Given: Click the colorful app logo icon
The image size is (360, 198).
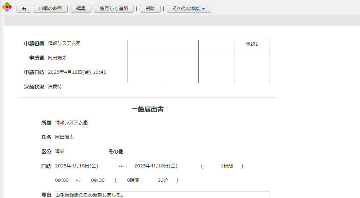Looking at the screenshot, I should tap(7, 7).
